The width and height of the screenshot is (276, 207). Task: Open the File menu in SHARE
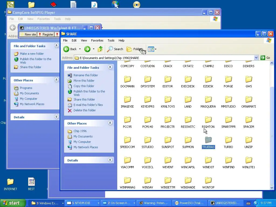pyautogui.click(x=65, y=40)
